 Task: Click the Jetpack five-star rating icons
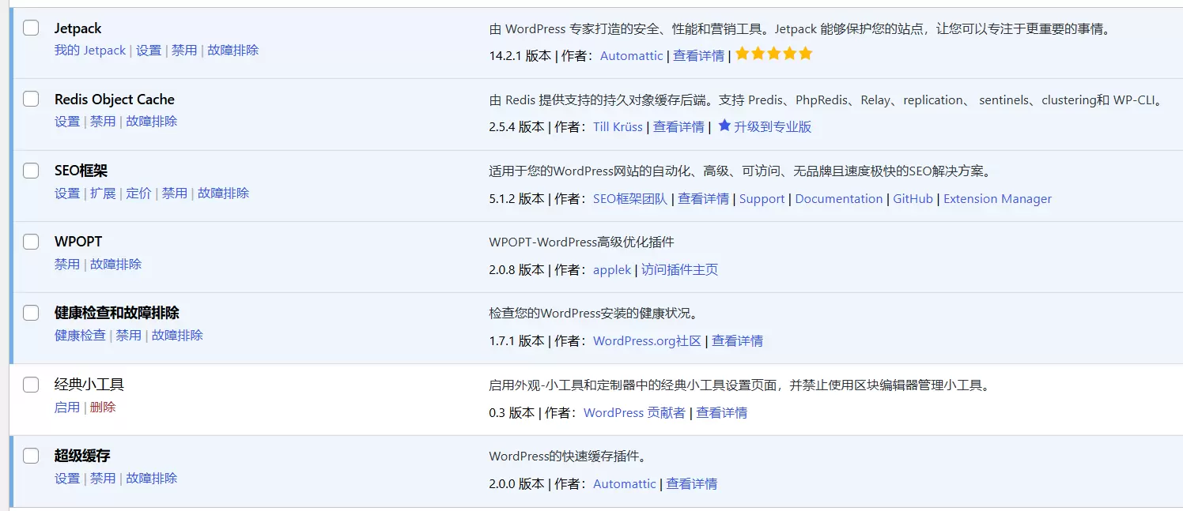tap(774, 54)
